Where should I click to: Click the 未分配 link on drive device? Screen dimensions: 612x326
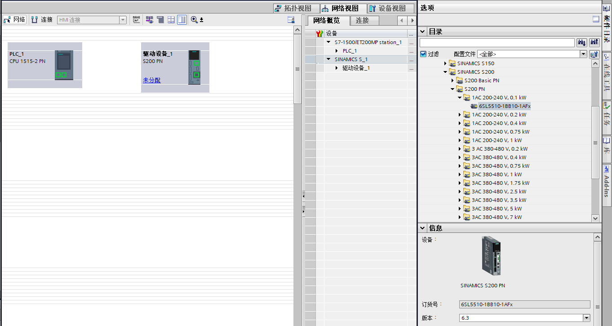pos(151,80)
